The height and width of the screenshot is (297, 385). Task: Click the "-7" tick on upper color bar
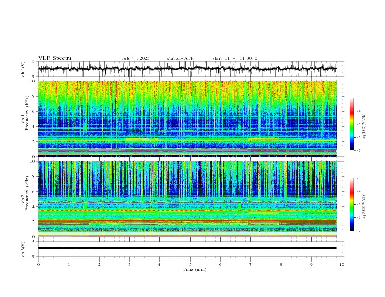click(x=358, y=150)
